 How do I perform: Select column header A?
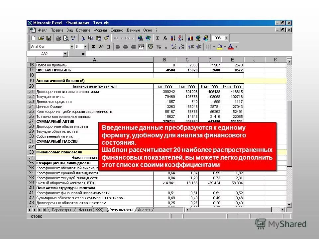pyautogui.click(x=94, y=60)
